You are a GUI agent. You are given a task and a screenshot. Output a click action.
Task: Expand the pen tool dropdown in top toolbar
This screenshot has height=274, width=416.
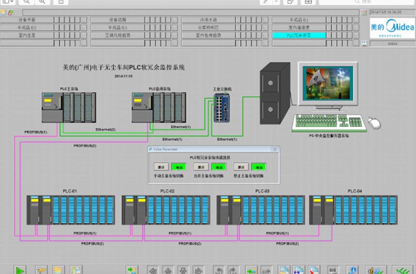(x=275, y=2)
